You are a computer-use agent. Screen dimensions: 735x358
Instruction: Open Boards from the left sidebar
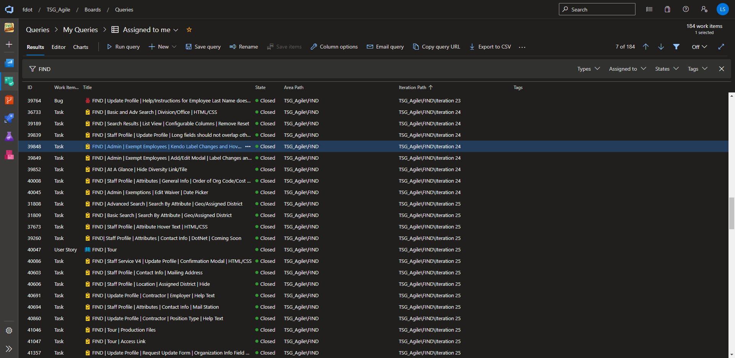pos(9,81)
